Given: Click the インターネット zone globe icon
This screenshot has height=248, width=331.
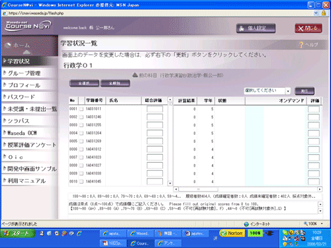Looking at the screenshot, I should [246, 224].
